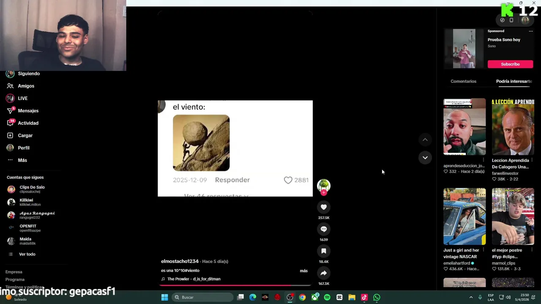Click the #viento hashtag in the caption
Image resolution: width=541 pixels, height=304 pixels.
point(192,271)
